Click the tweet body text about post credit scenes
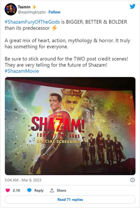 pos(66,62)
